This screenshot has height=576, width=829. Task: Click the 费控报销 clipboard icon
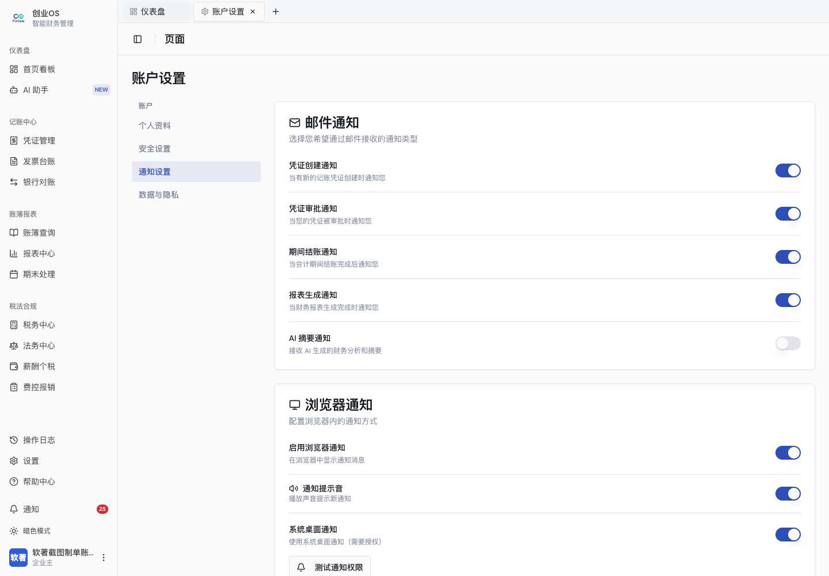14,387
